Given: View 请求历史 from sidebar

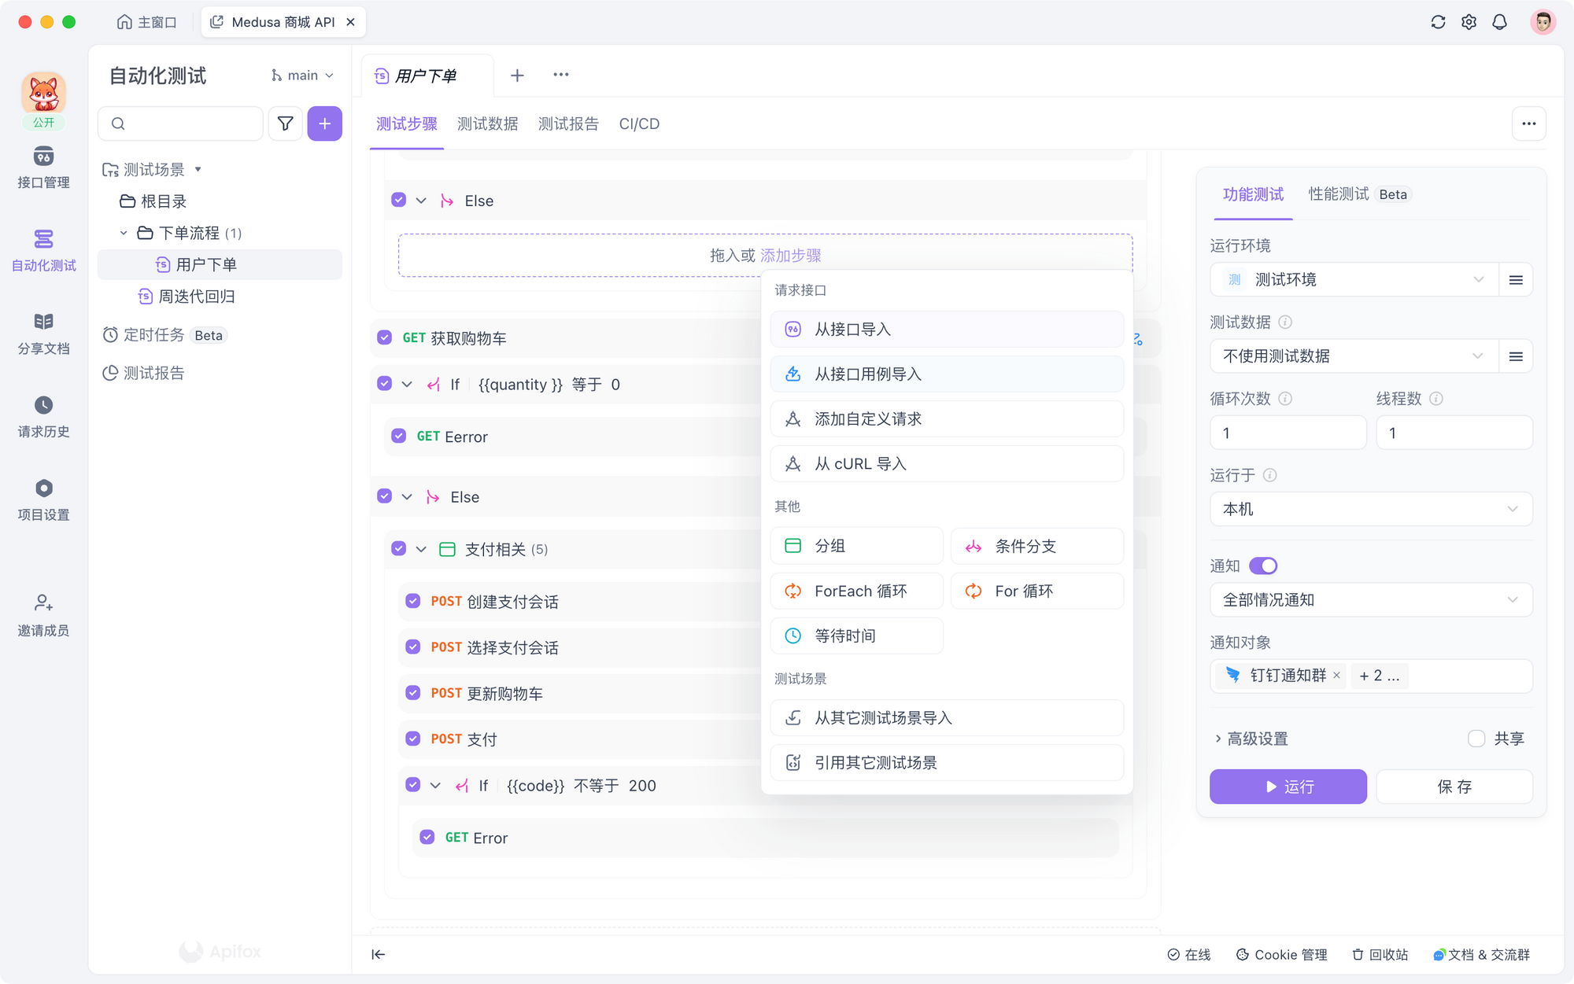Looking at the screenshot, I should 43,417.
